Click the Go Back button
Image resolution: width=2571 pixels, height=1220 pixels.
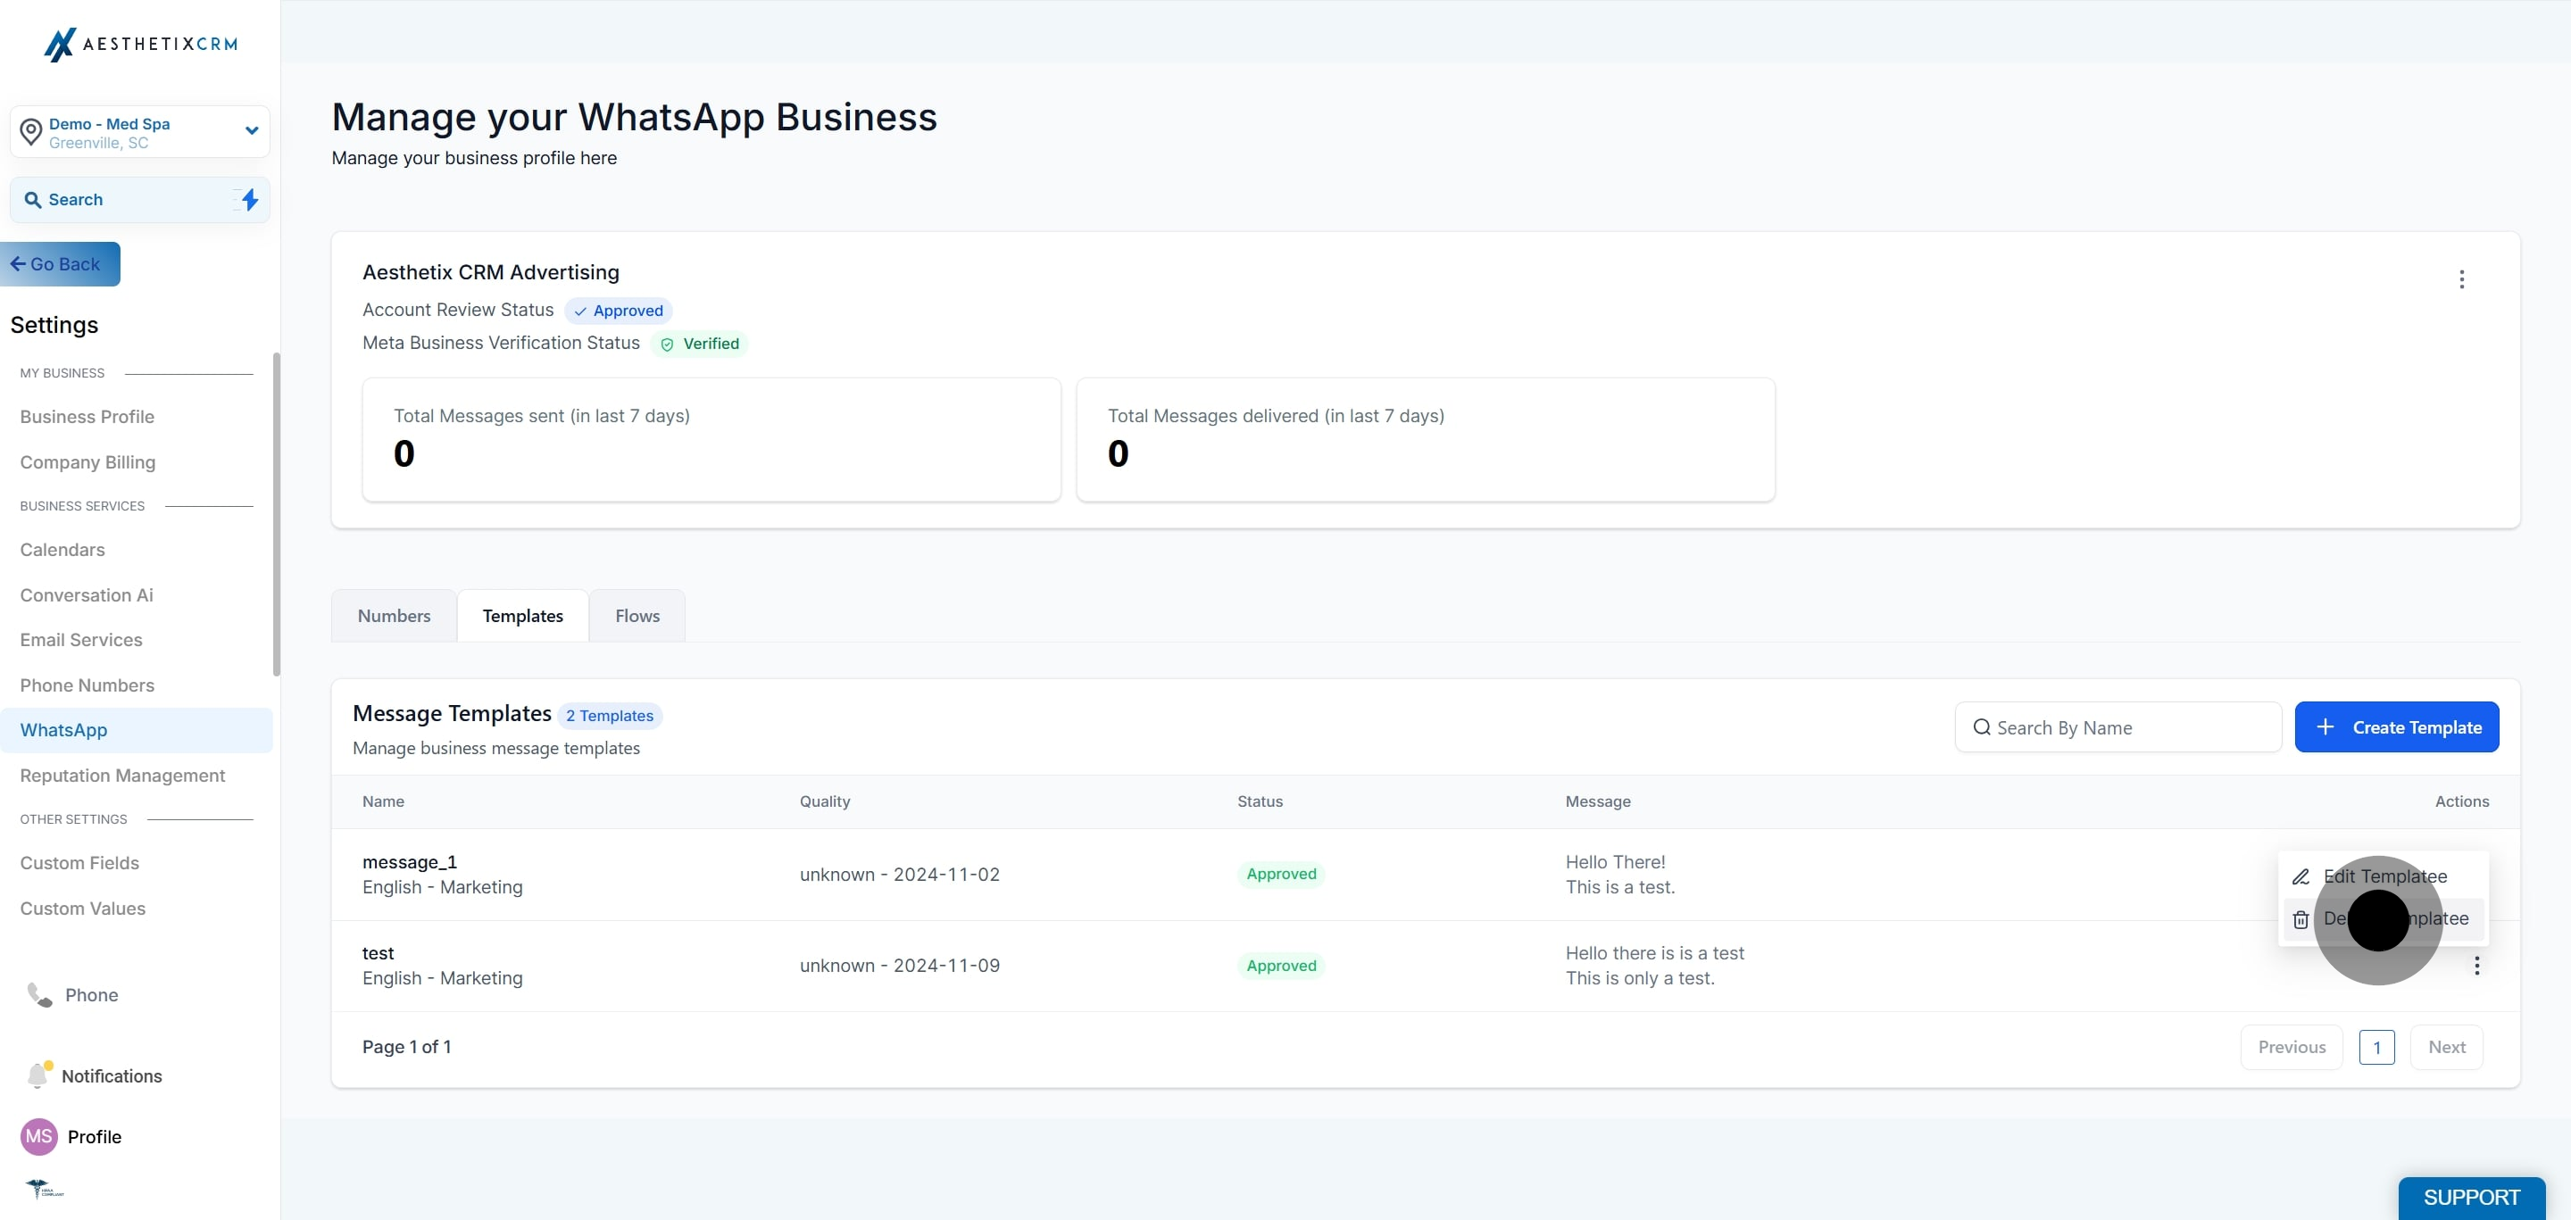click(x=60, y=264)
